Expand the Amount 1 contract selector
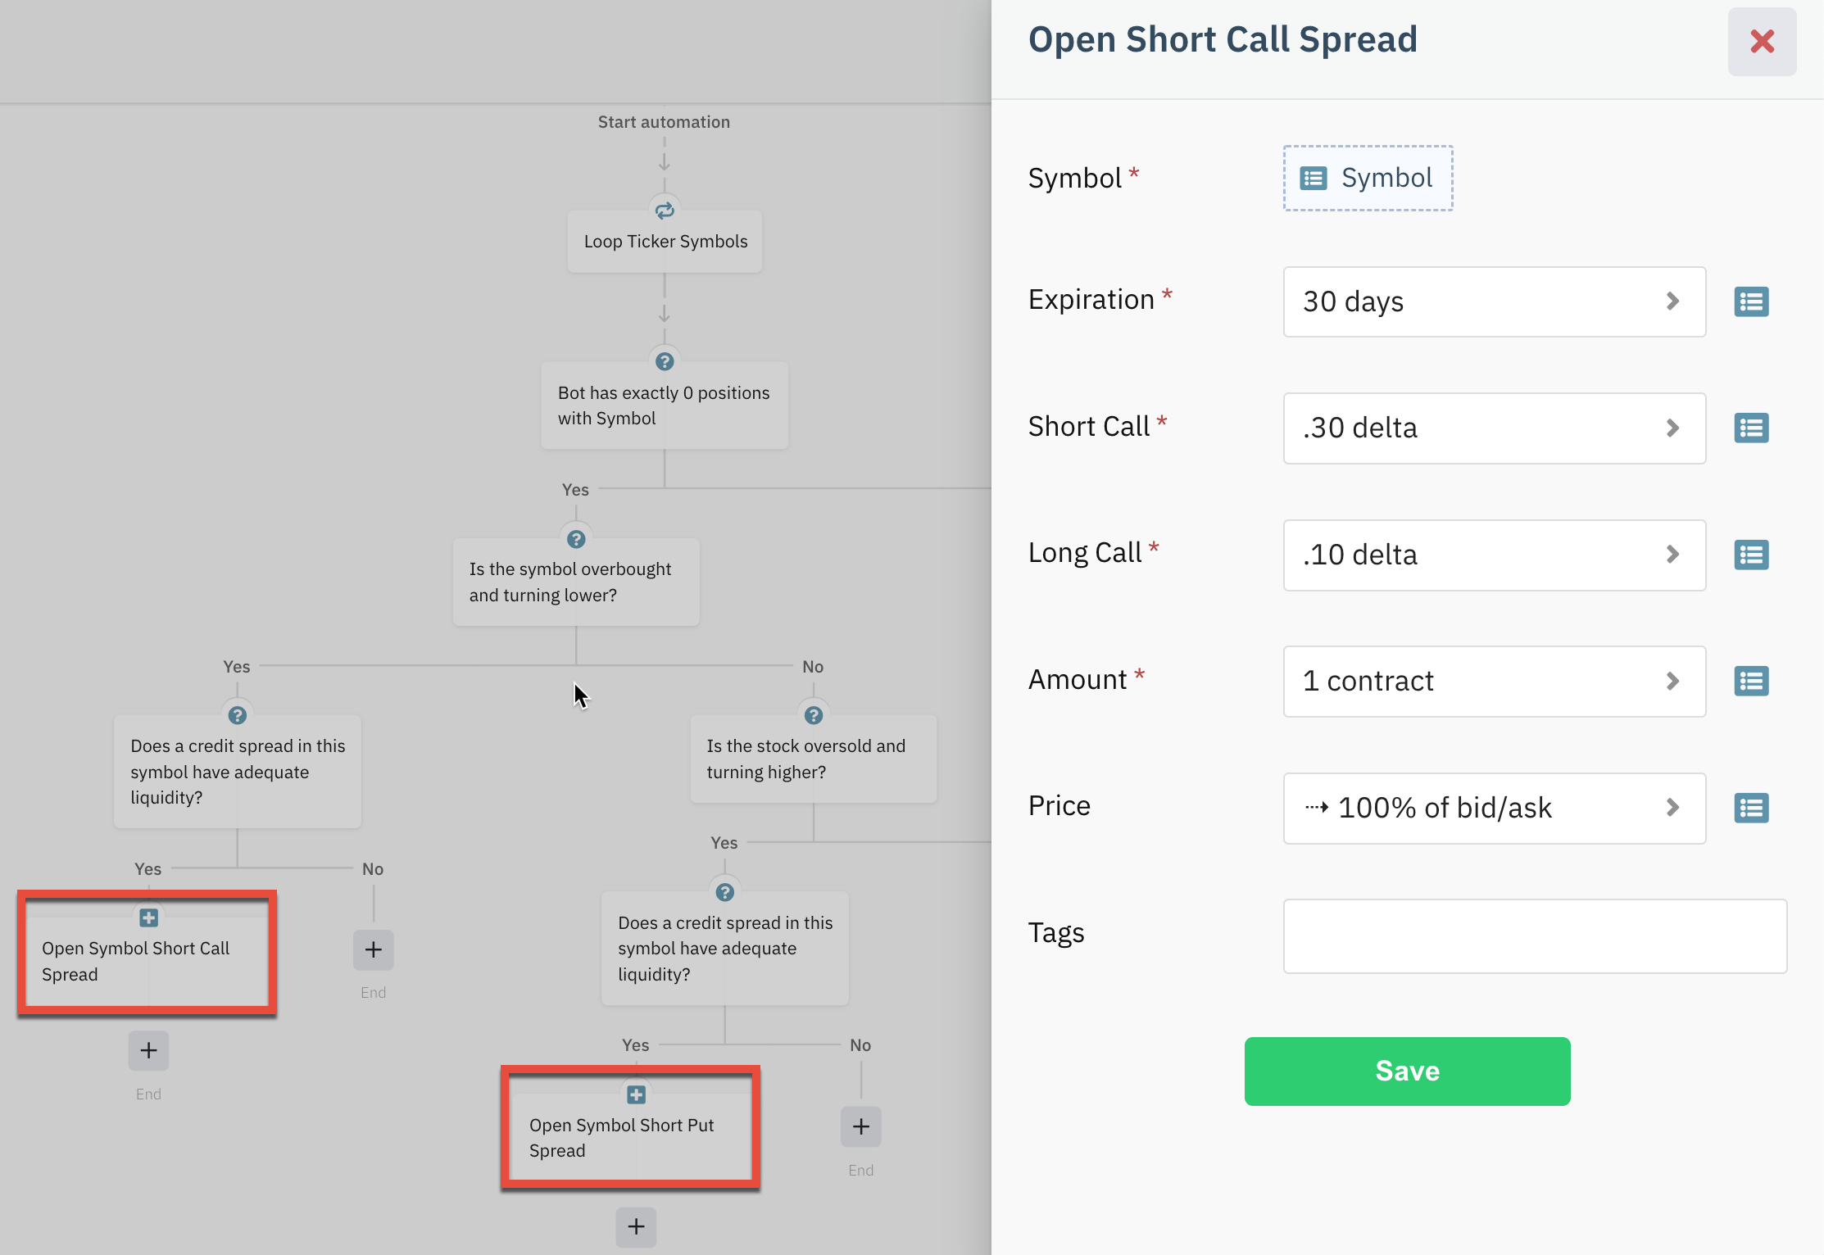The height and width of the screenshot is (1255, 1824). pos(1494,682)
